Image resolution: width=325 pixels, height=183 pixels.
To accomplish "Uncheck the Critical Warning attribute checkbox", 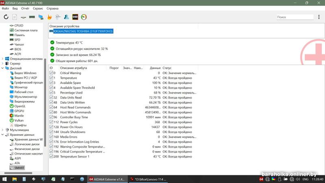I will pos(51,73).
